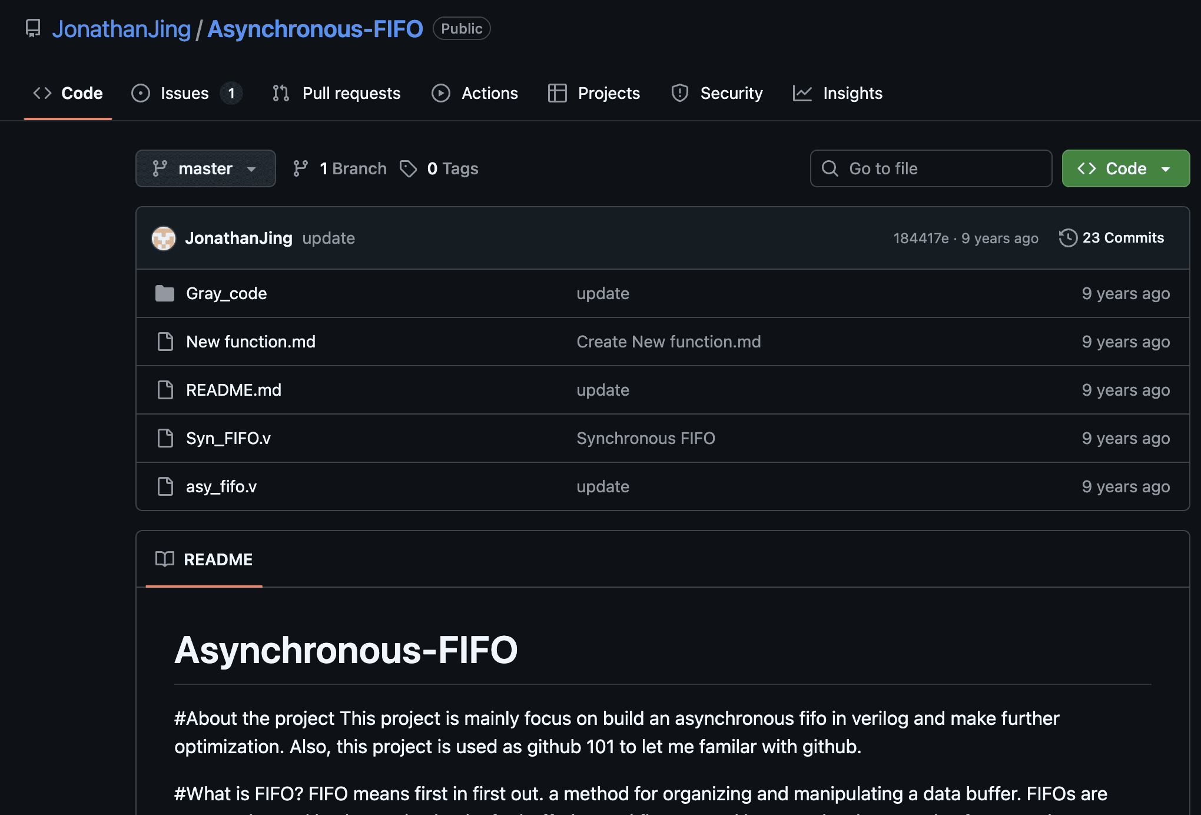Expand the green Code dropdown button

click(x=1125, y=168)
